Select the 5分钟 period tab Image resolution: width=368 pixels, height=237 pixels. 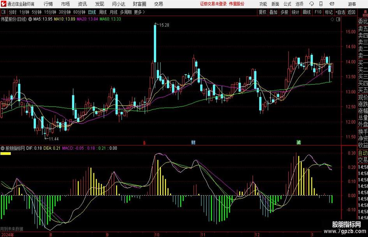pyautogui.click(x=37, y=12)
